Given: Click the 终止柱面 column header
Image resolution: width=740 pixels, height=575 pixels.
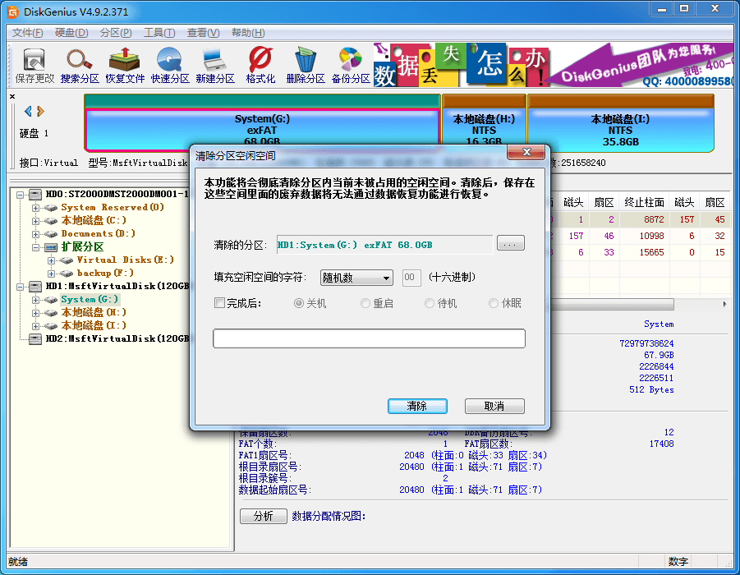Looking at the screenshot, I should (644, 203).
